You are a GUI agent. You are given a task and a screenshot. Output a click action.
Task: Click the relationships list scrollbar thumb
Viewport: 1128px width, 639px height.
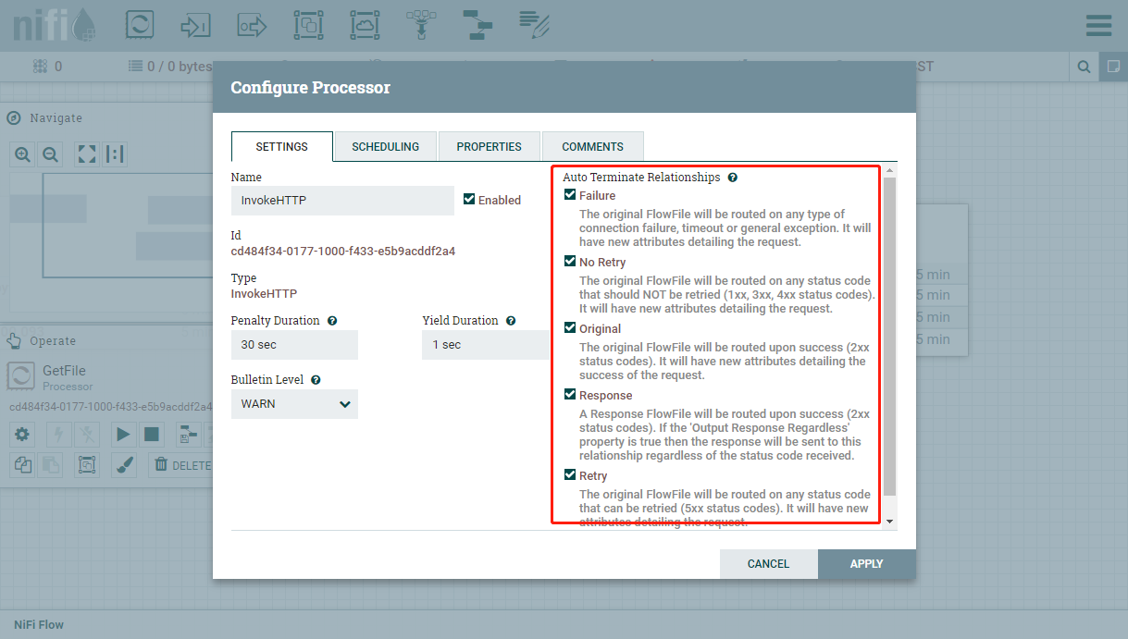890,337
